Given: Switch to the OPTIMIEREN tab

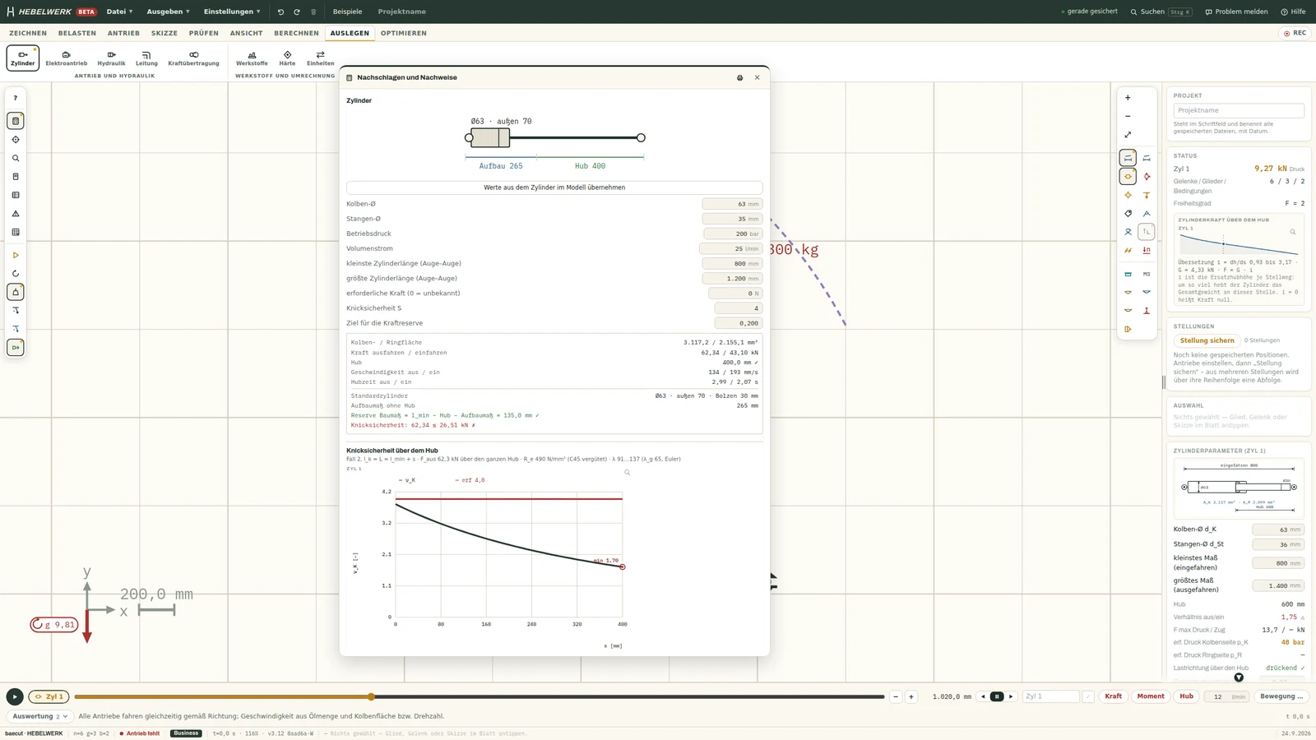Looking at the screenshot, I should (x=403, y=33).
